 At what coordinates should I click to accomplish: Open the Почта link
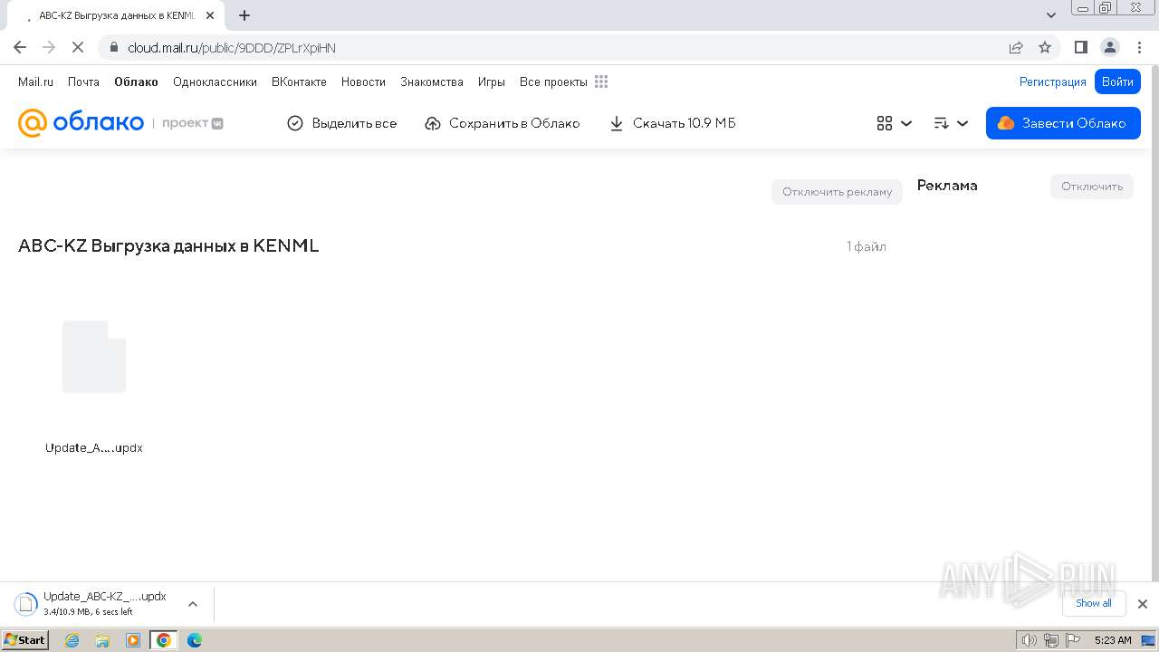point(83,81)
